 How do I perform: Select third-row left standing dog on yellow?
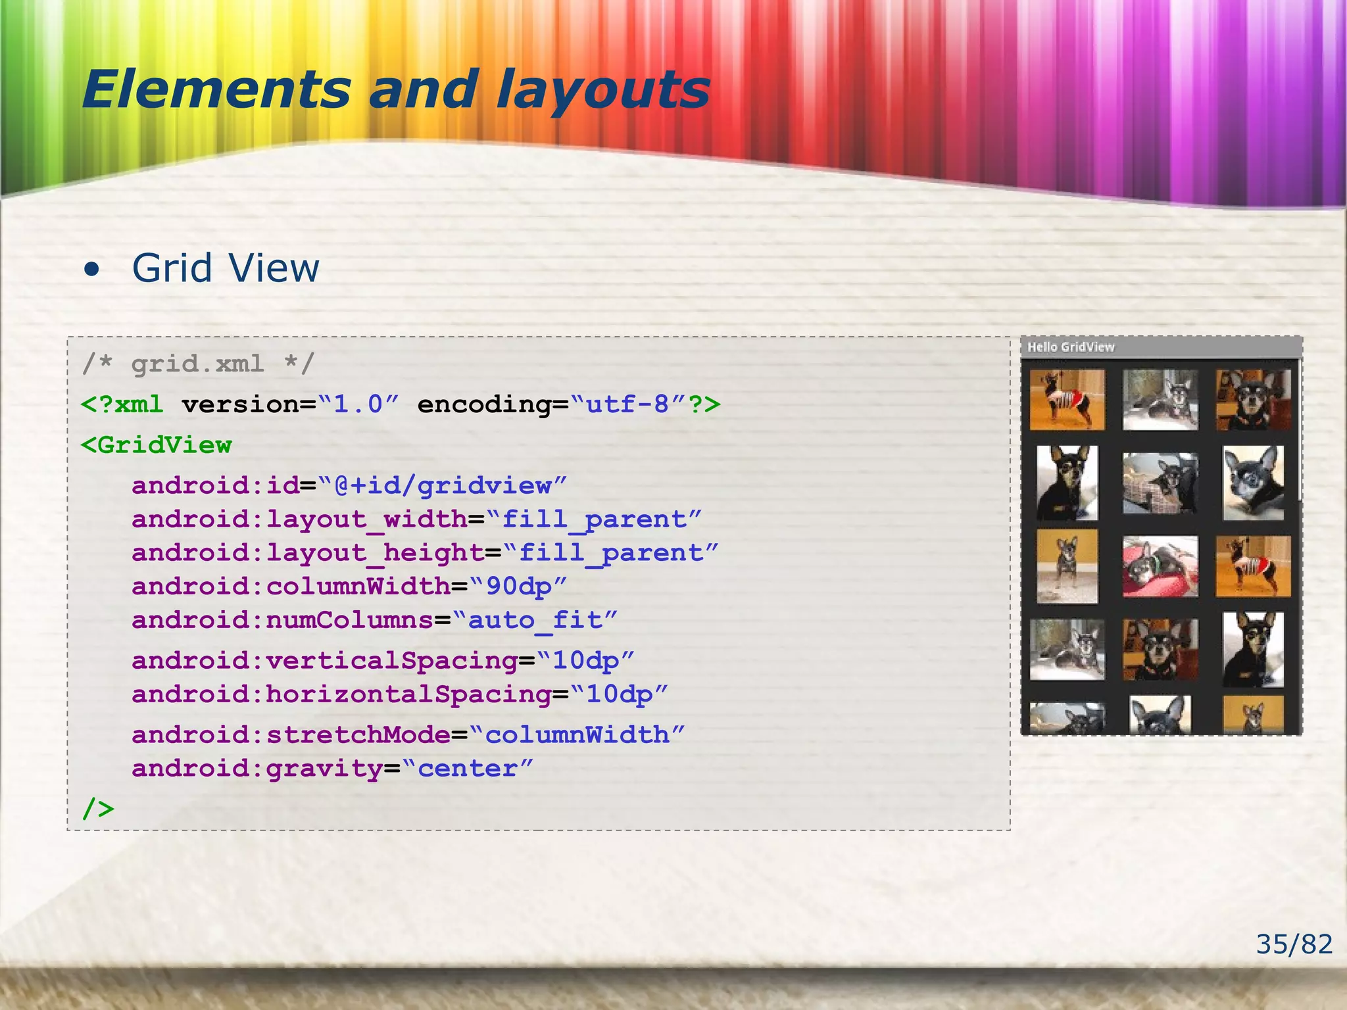point(1067,566)
